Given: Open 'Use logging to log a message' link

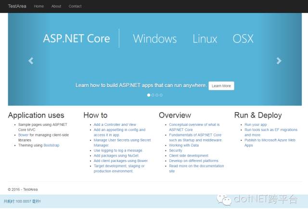Looking at the screenshot, I should (118, 150).
